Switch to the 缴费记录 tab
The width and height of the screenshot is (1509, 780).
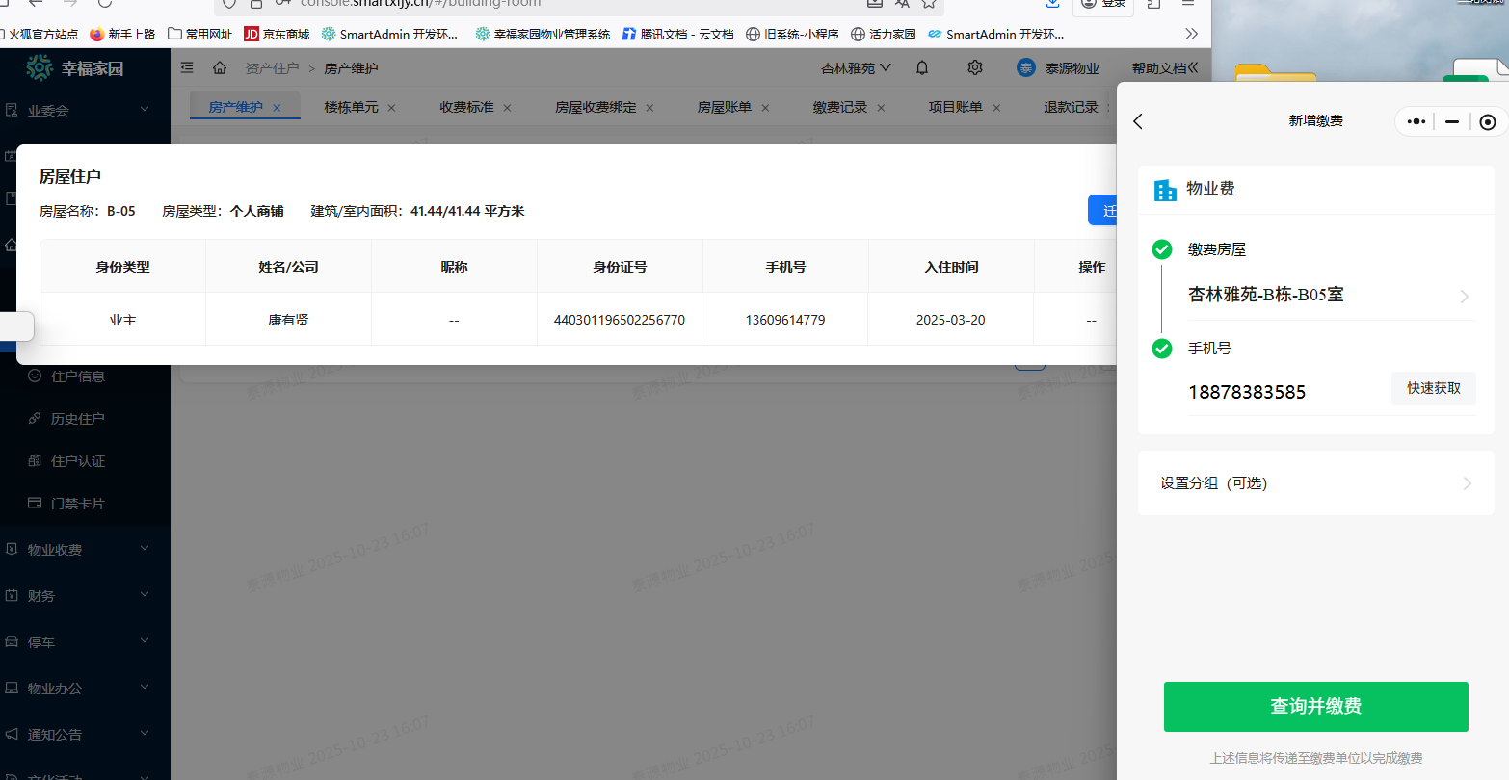pos(838,107)
